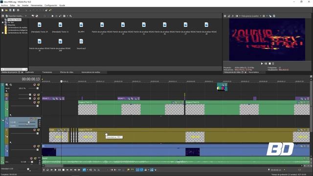Image resolution: width=313 pixels, height=176 pixels.
Task: Start media preview in Project Media toolbar
Action: point(52,16)
